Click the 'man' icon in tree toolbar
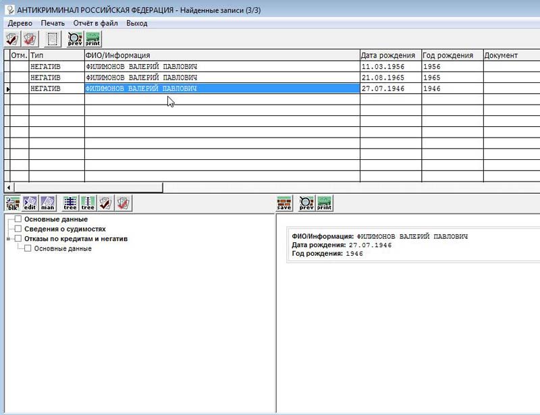Image resolution: width=540 pixels, height=415 pixels. pos(47,203)
